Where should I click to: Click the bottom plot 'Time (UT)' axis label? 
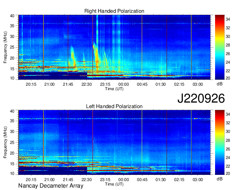point(114,184)
